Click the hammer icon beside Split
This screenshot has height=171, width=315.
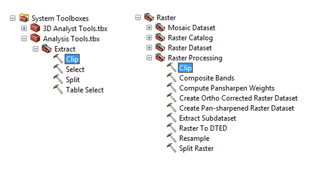58,79
